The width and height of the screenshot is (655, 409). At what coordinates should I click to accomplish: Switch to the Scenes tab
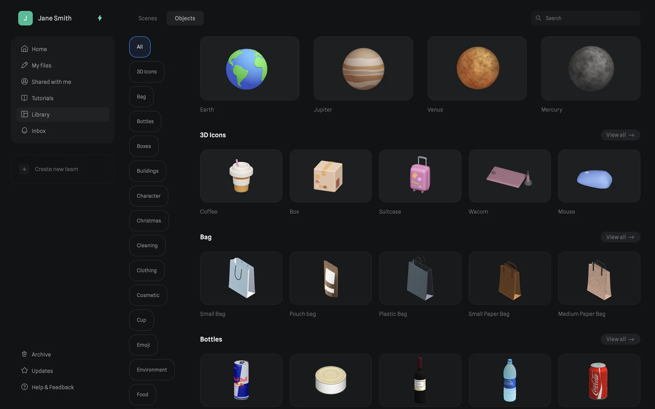click(x=147, y=18)
